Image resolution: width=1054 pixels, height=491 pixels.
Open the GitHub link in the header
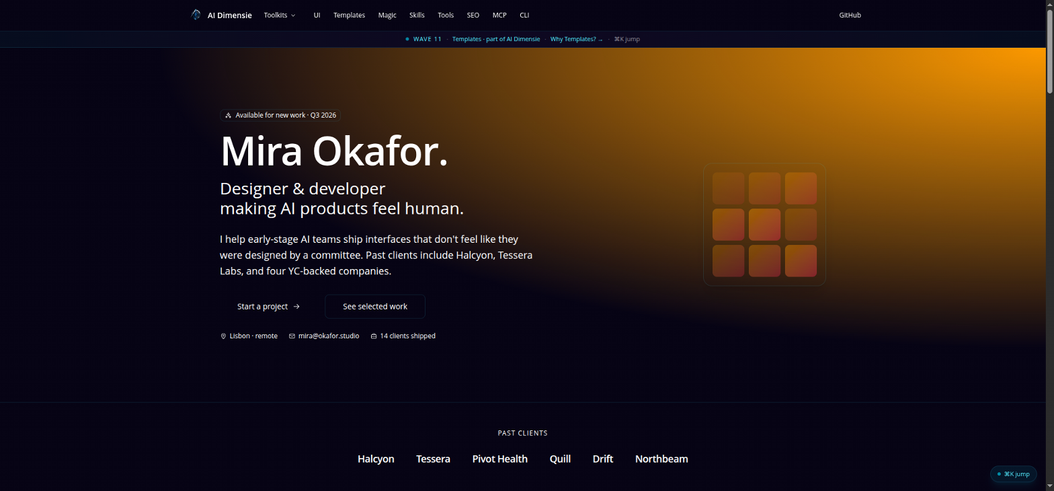[x=850, y=15]
